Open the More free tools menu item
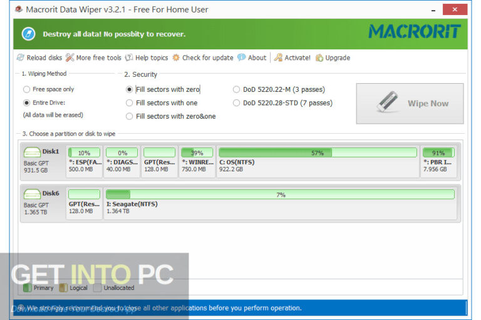481x320 pixels. point(99,57)
